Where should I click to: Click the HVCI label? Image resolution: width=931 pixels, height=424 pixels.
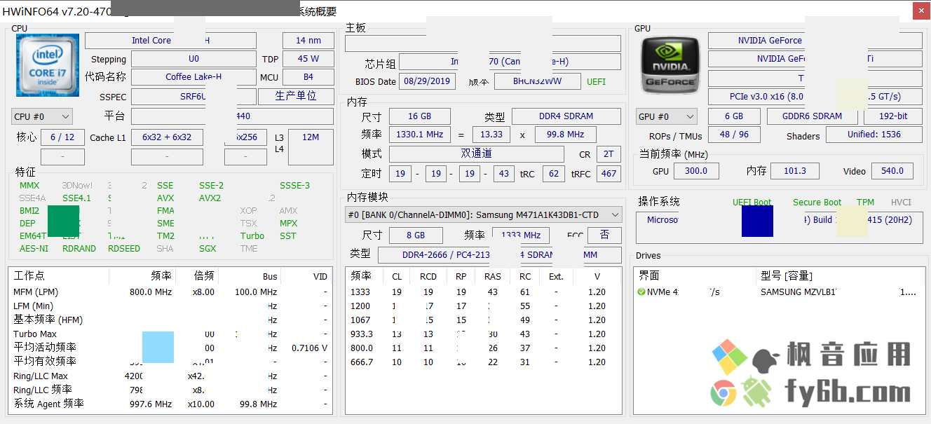(x=902, y=203)
